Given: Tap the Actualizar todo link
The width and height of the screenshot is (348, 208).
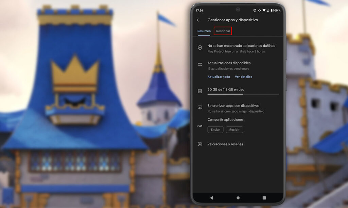Looking at the screenshot, I should point(219,77).
